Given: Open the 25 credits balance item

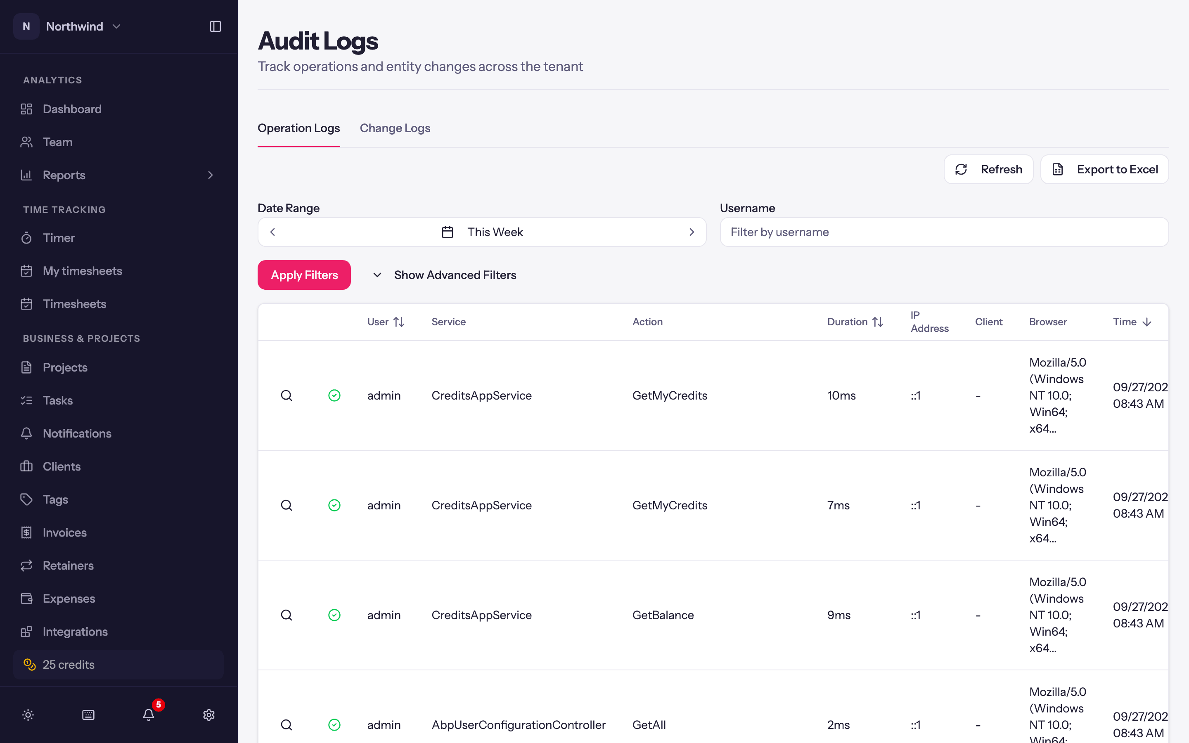Looking at the screenshot, I should coord(118,665).
